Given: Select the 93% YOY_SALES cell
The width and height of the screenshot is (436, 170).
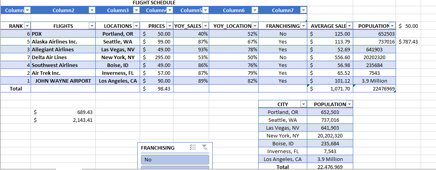Looking at the screenshot, I should click(191, 50).
